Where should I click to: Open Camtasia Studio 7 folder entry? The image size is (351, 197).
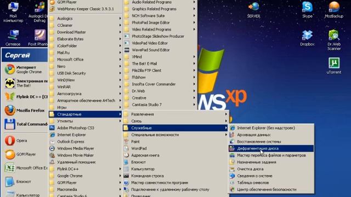[x=160, y=105]
